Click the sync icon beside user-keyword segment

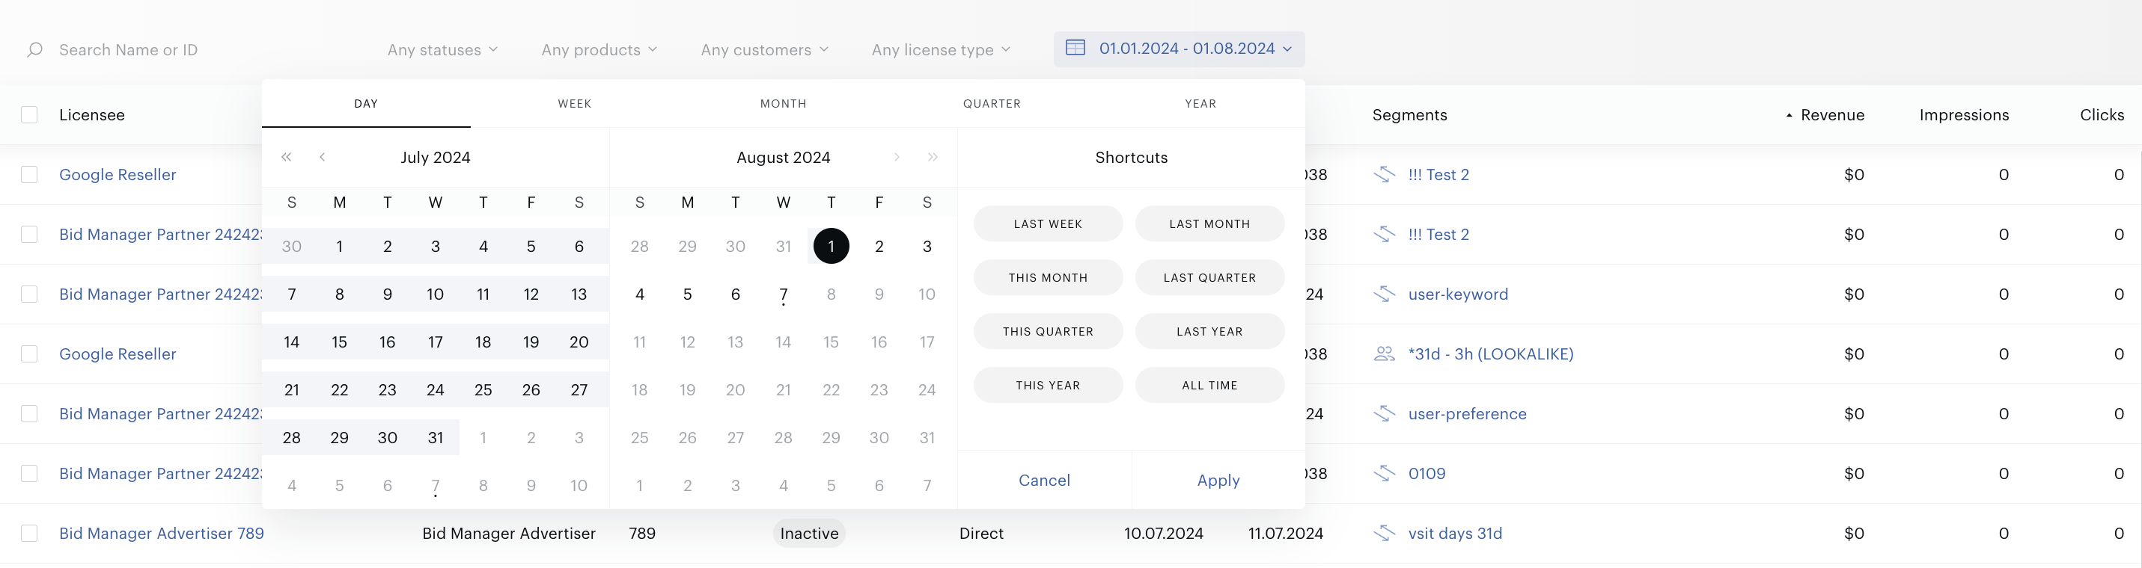coord(1385,294)
